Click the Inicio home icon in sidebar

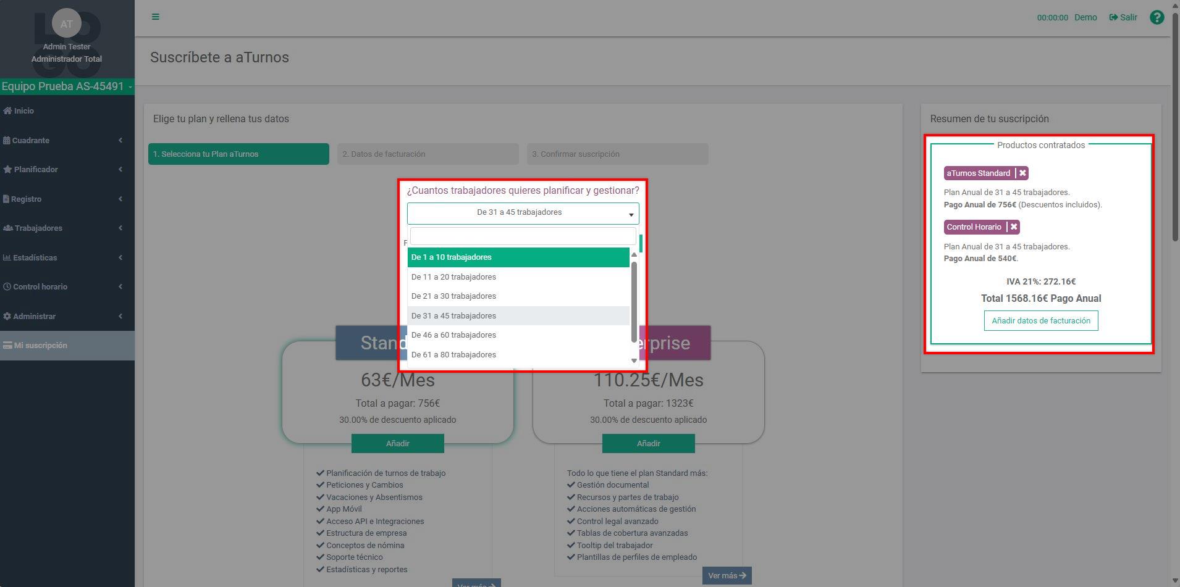(x=7, y=111)
